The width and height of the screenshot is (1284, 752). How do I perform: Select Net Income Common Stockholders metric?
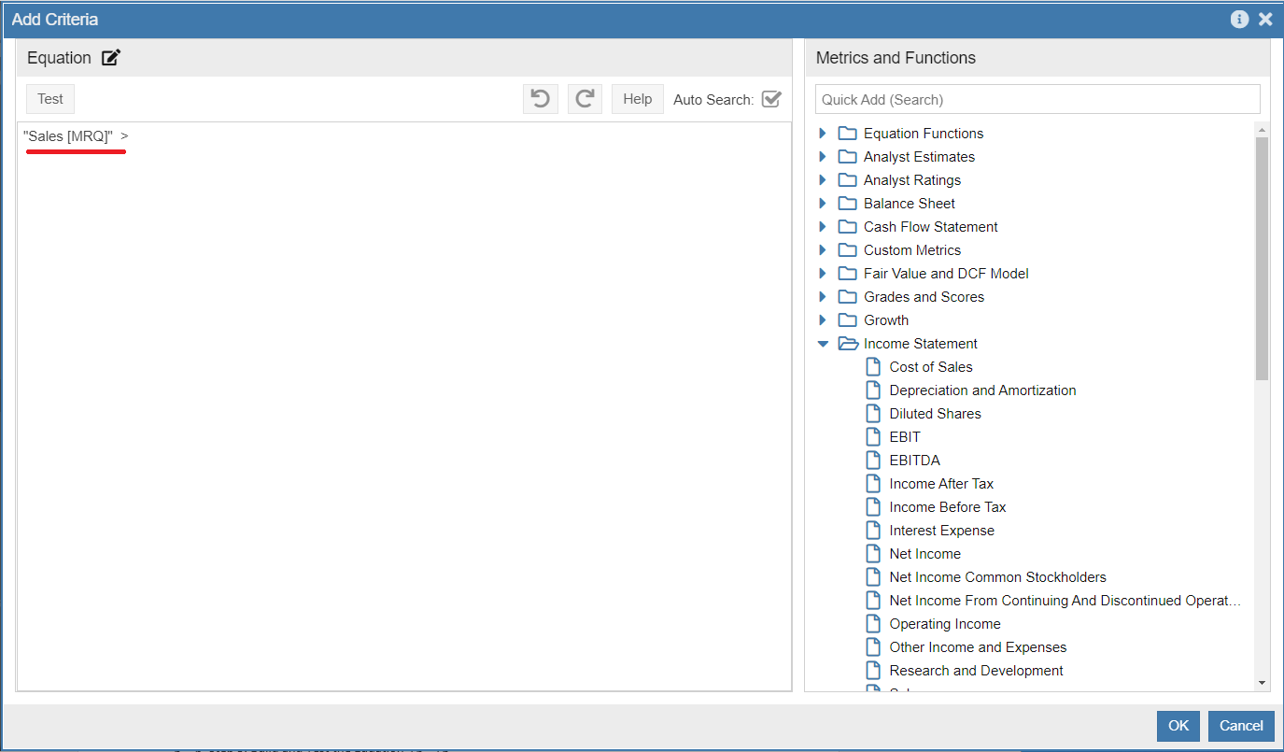click(x=997, y=577)
